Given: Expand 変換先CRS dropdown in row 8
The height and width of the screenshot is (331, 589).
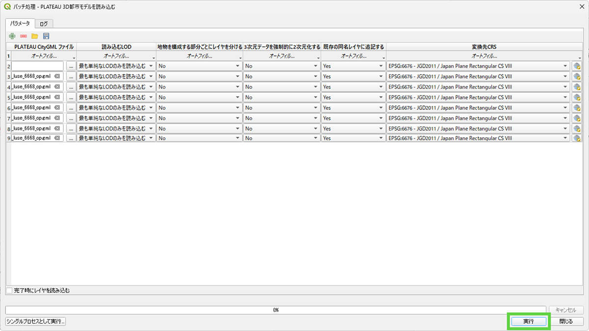Looking at the screenshot, I should pos(478,128).
